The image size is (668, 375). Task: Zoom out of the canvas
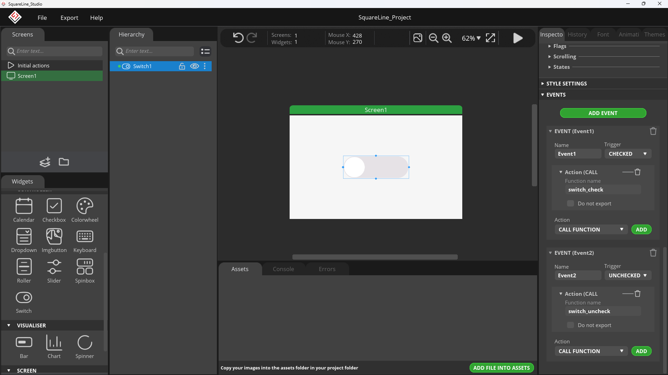433,38
